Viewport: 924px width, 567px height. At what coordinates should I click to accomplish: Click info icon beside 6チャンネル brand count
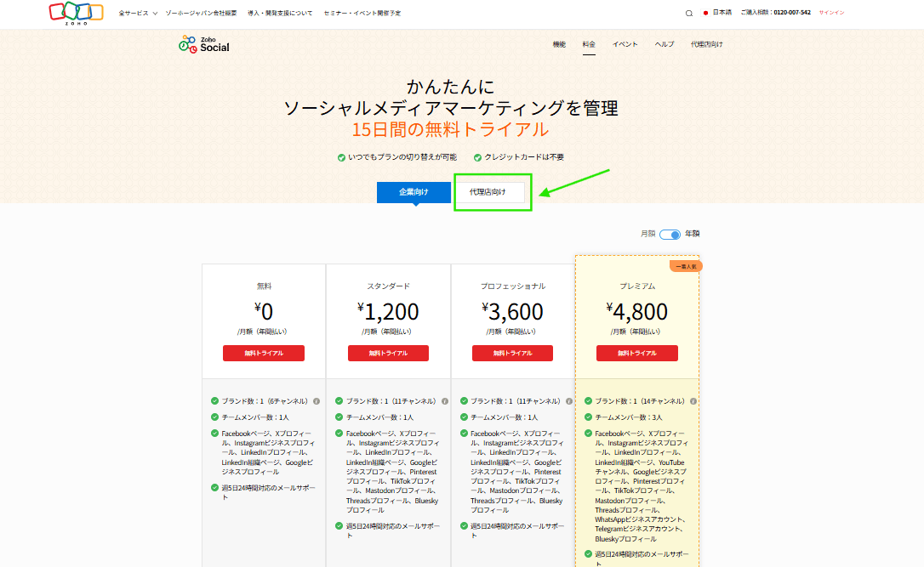coord(316,401)
